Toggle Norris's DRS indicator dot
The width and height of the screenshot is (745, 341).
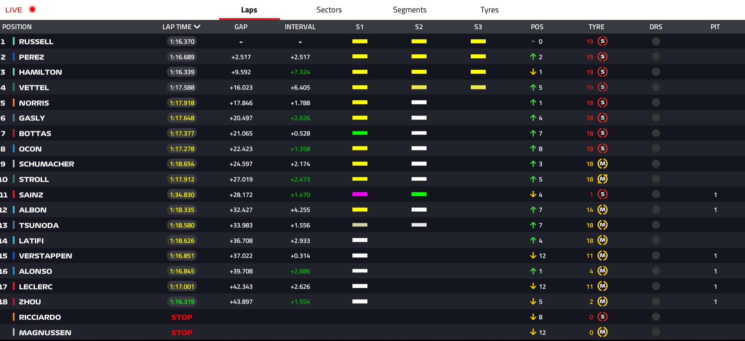(x=656, y=103)
